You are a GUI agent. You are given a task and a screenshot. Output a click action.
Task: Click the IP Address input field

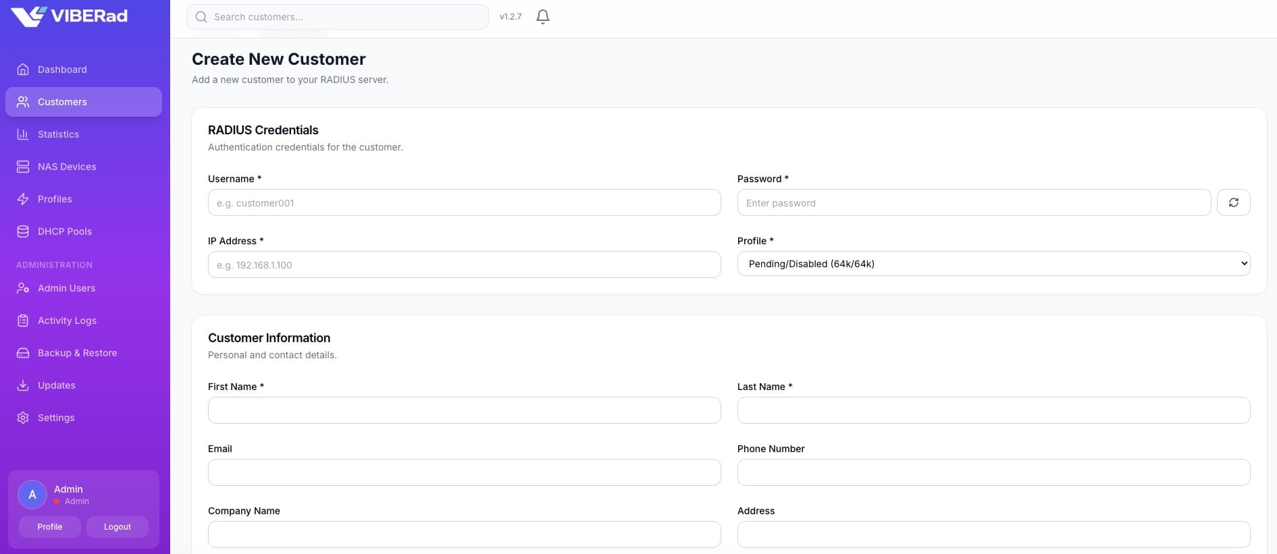tap(465, 265)
